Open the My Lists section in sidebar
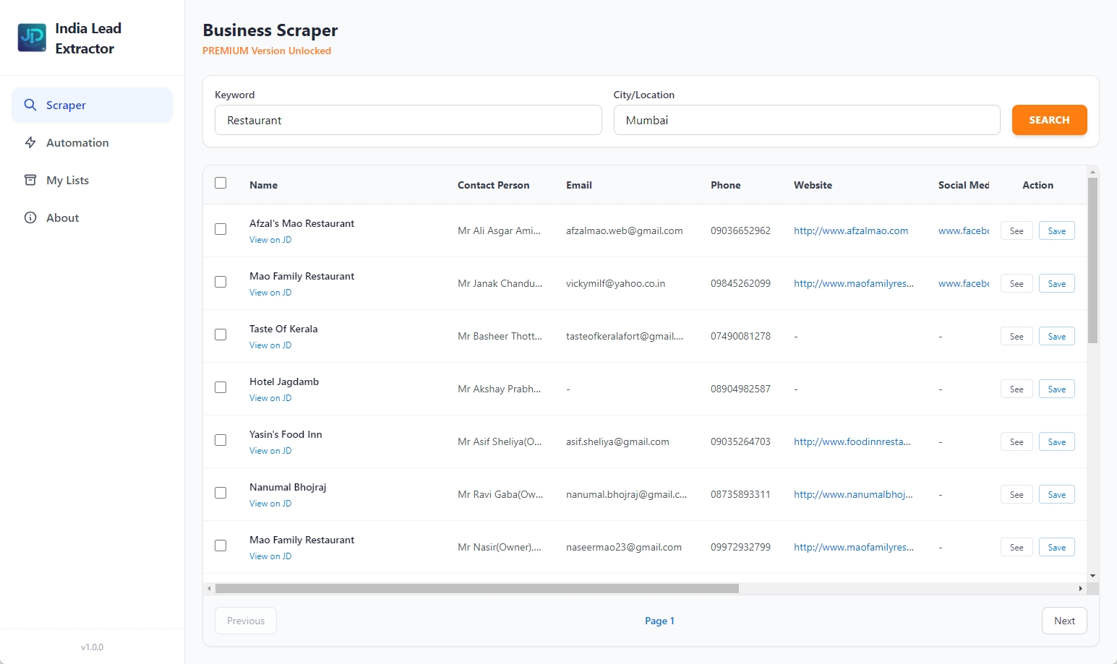This screenshot has height=664, width=1117. [x=67, y=180]
